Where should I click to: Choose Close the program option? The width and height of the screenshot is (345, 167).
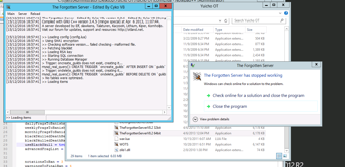[x=261, y=106]
